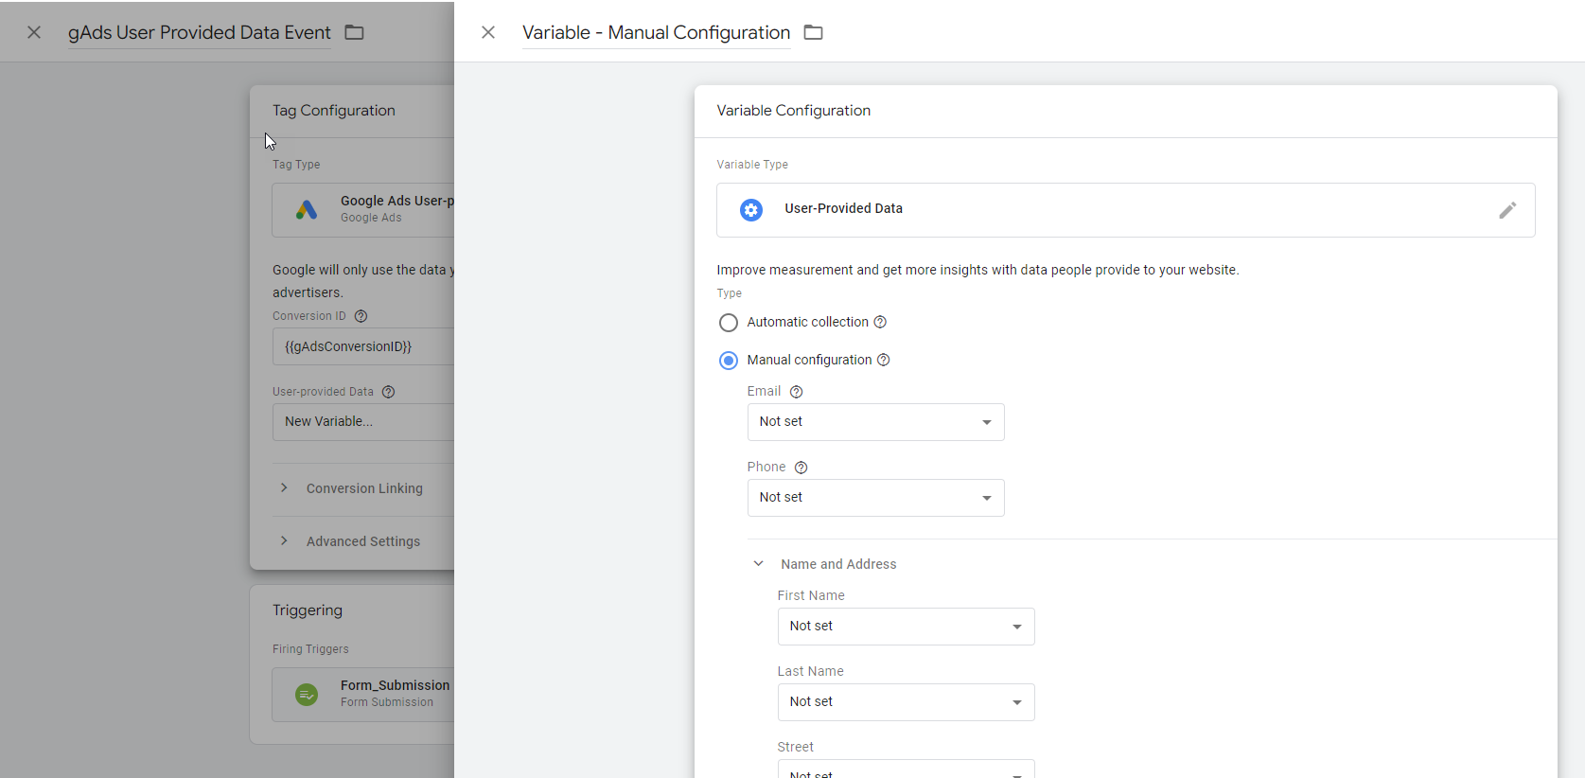Open help icon beside User-provided Data label
Viewport: 1585px width, 778px height.
388,392
